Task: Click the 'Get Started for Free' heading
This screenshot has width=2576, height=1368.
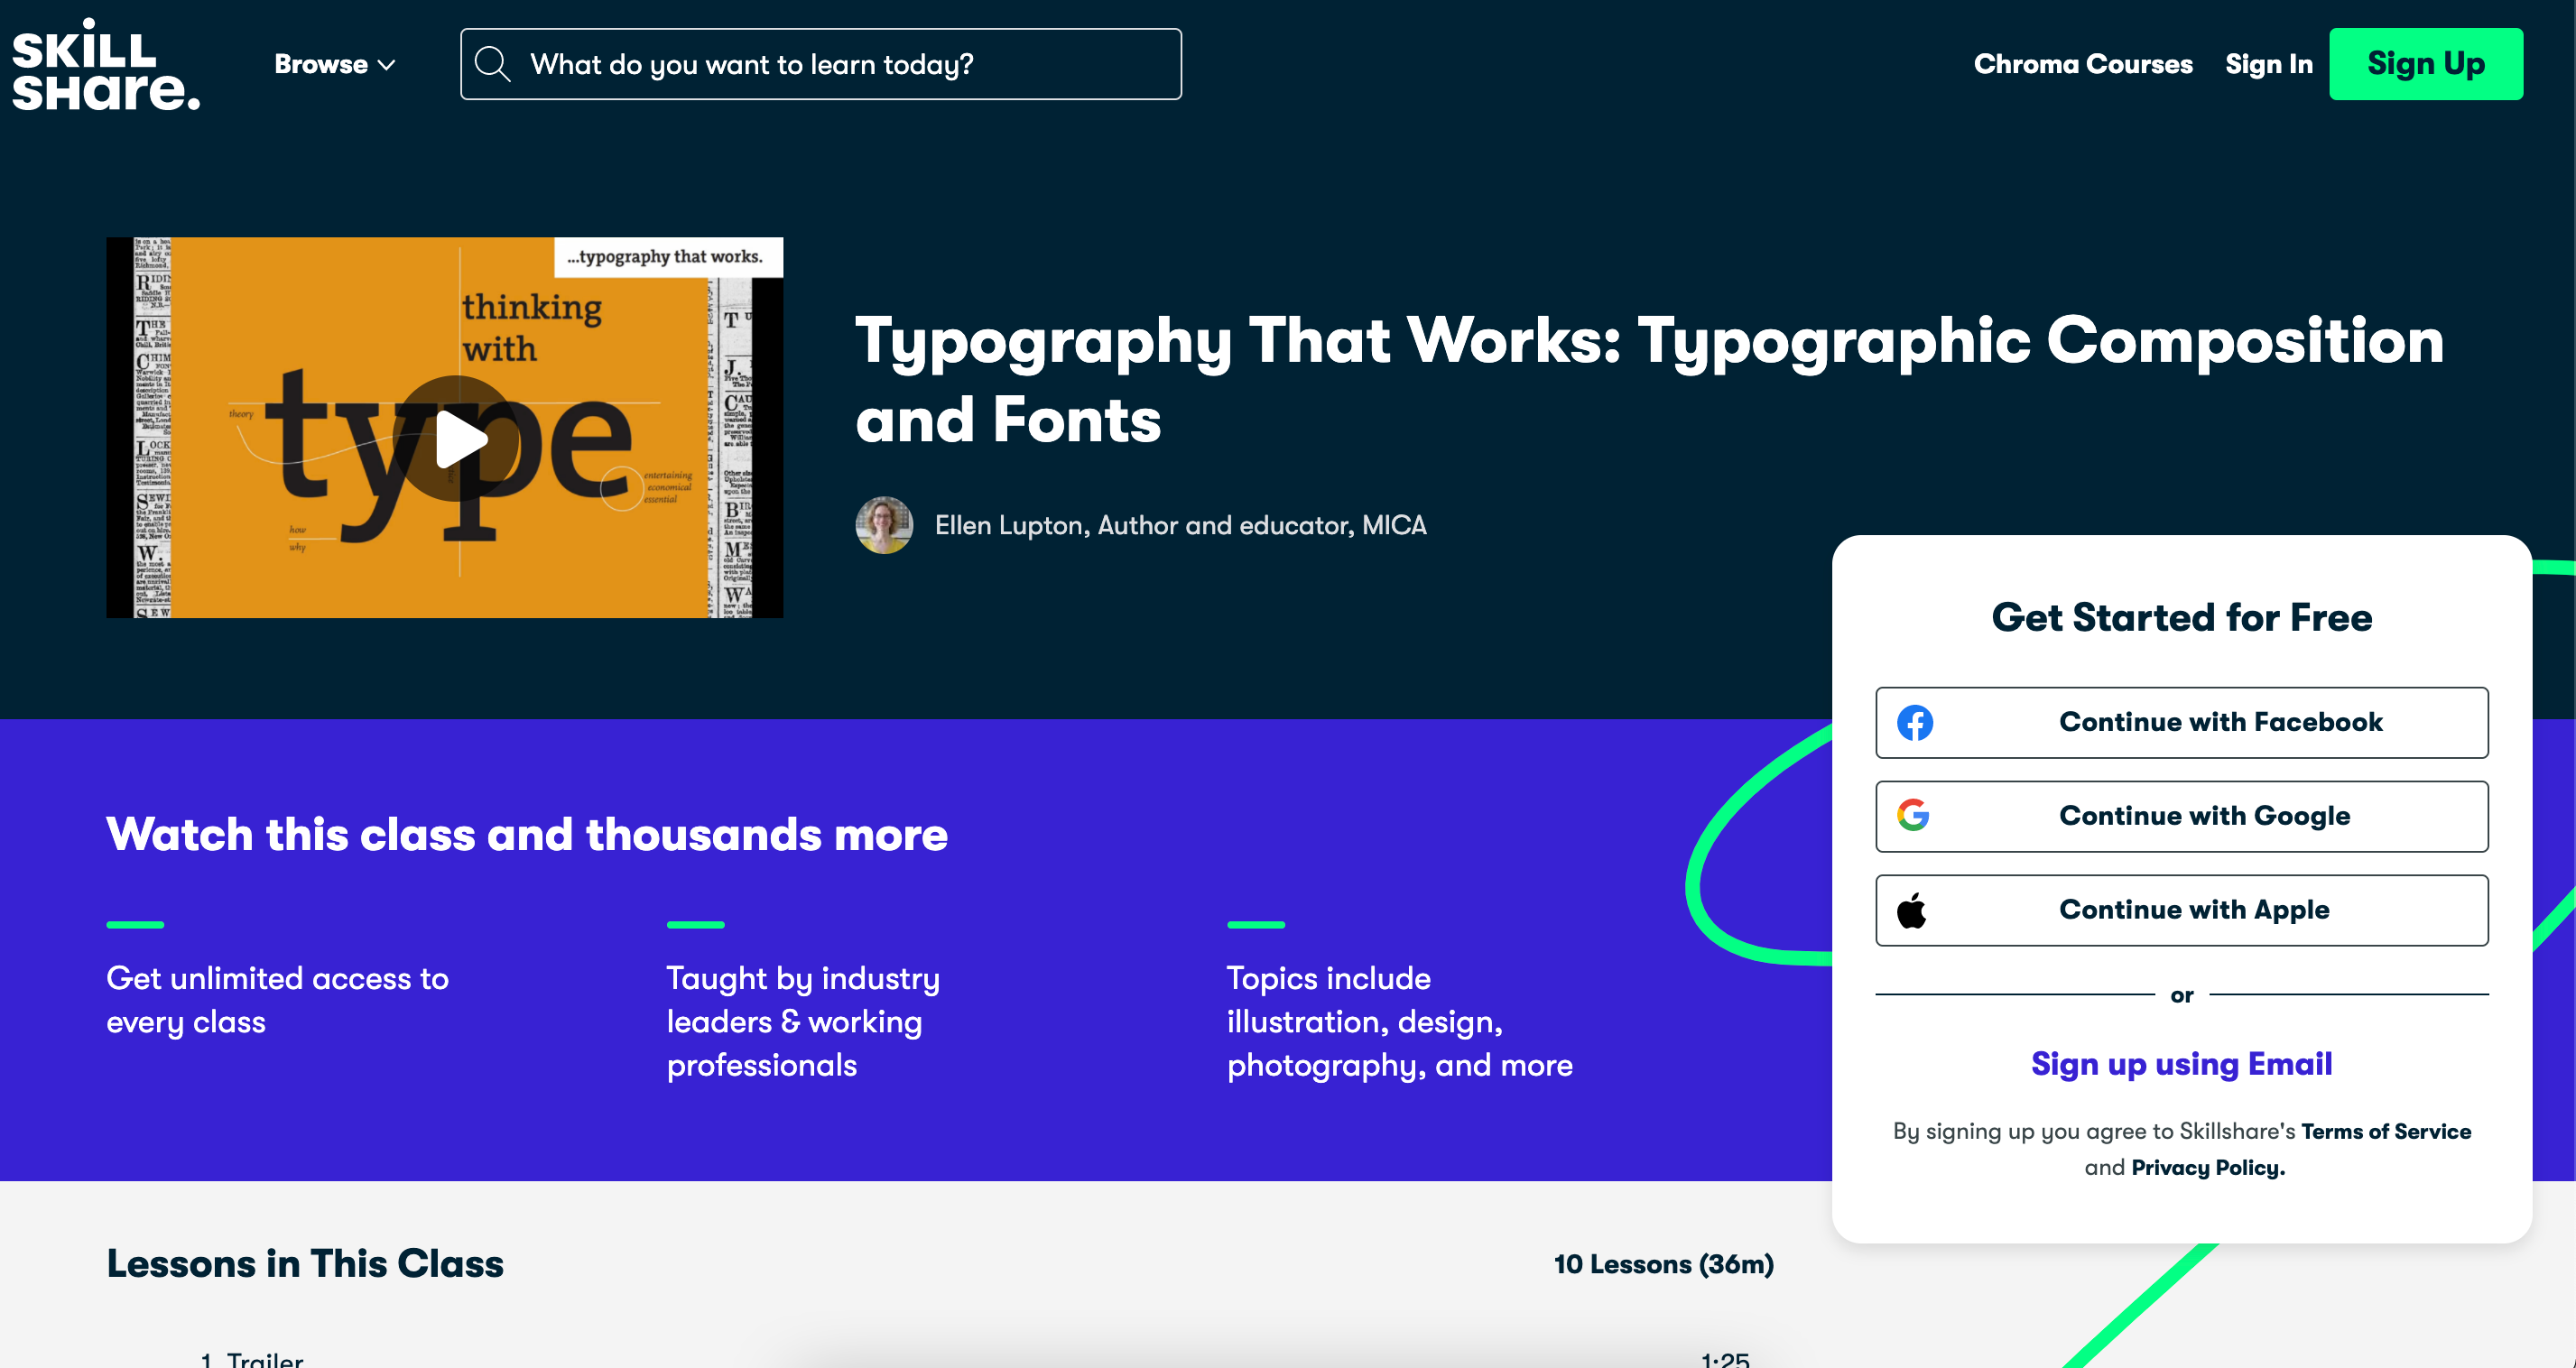Action: click(x=2181, y=617)
